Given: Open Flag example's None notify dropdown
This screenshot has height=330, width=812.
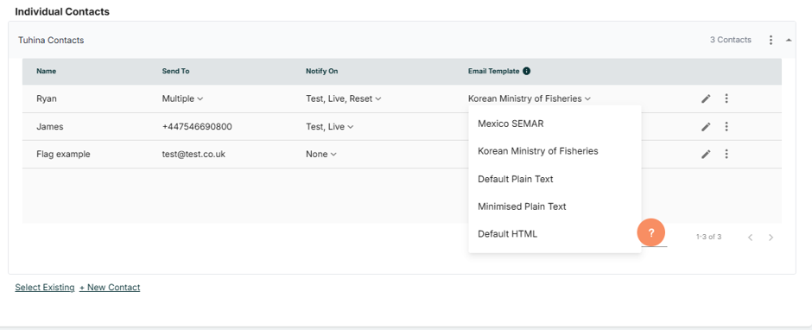Looking at the screenshot, I should [x=321, y=154].
